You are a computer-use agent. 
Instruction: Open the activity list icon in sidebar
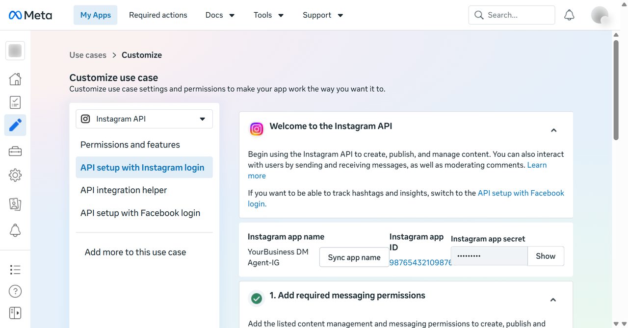(15, 270)
